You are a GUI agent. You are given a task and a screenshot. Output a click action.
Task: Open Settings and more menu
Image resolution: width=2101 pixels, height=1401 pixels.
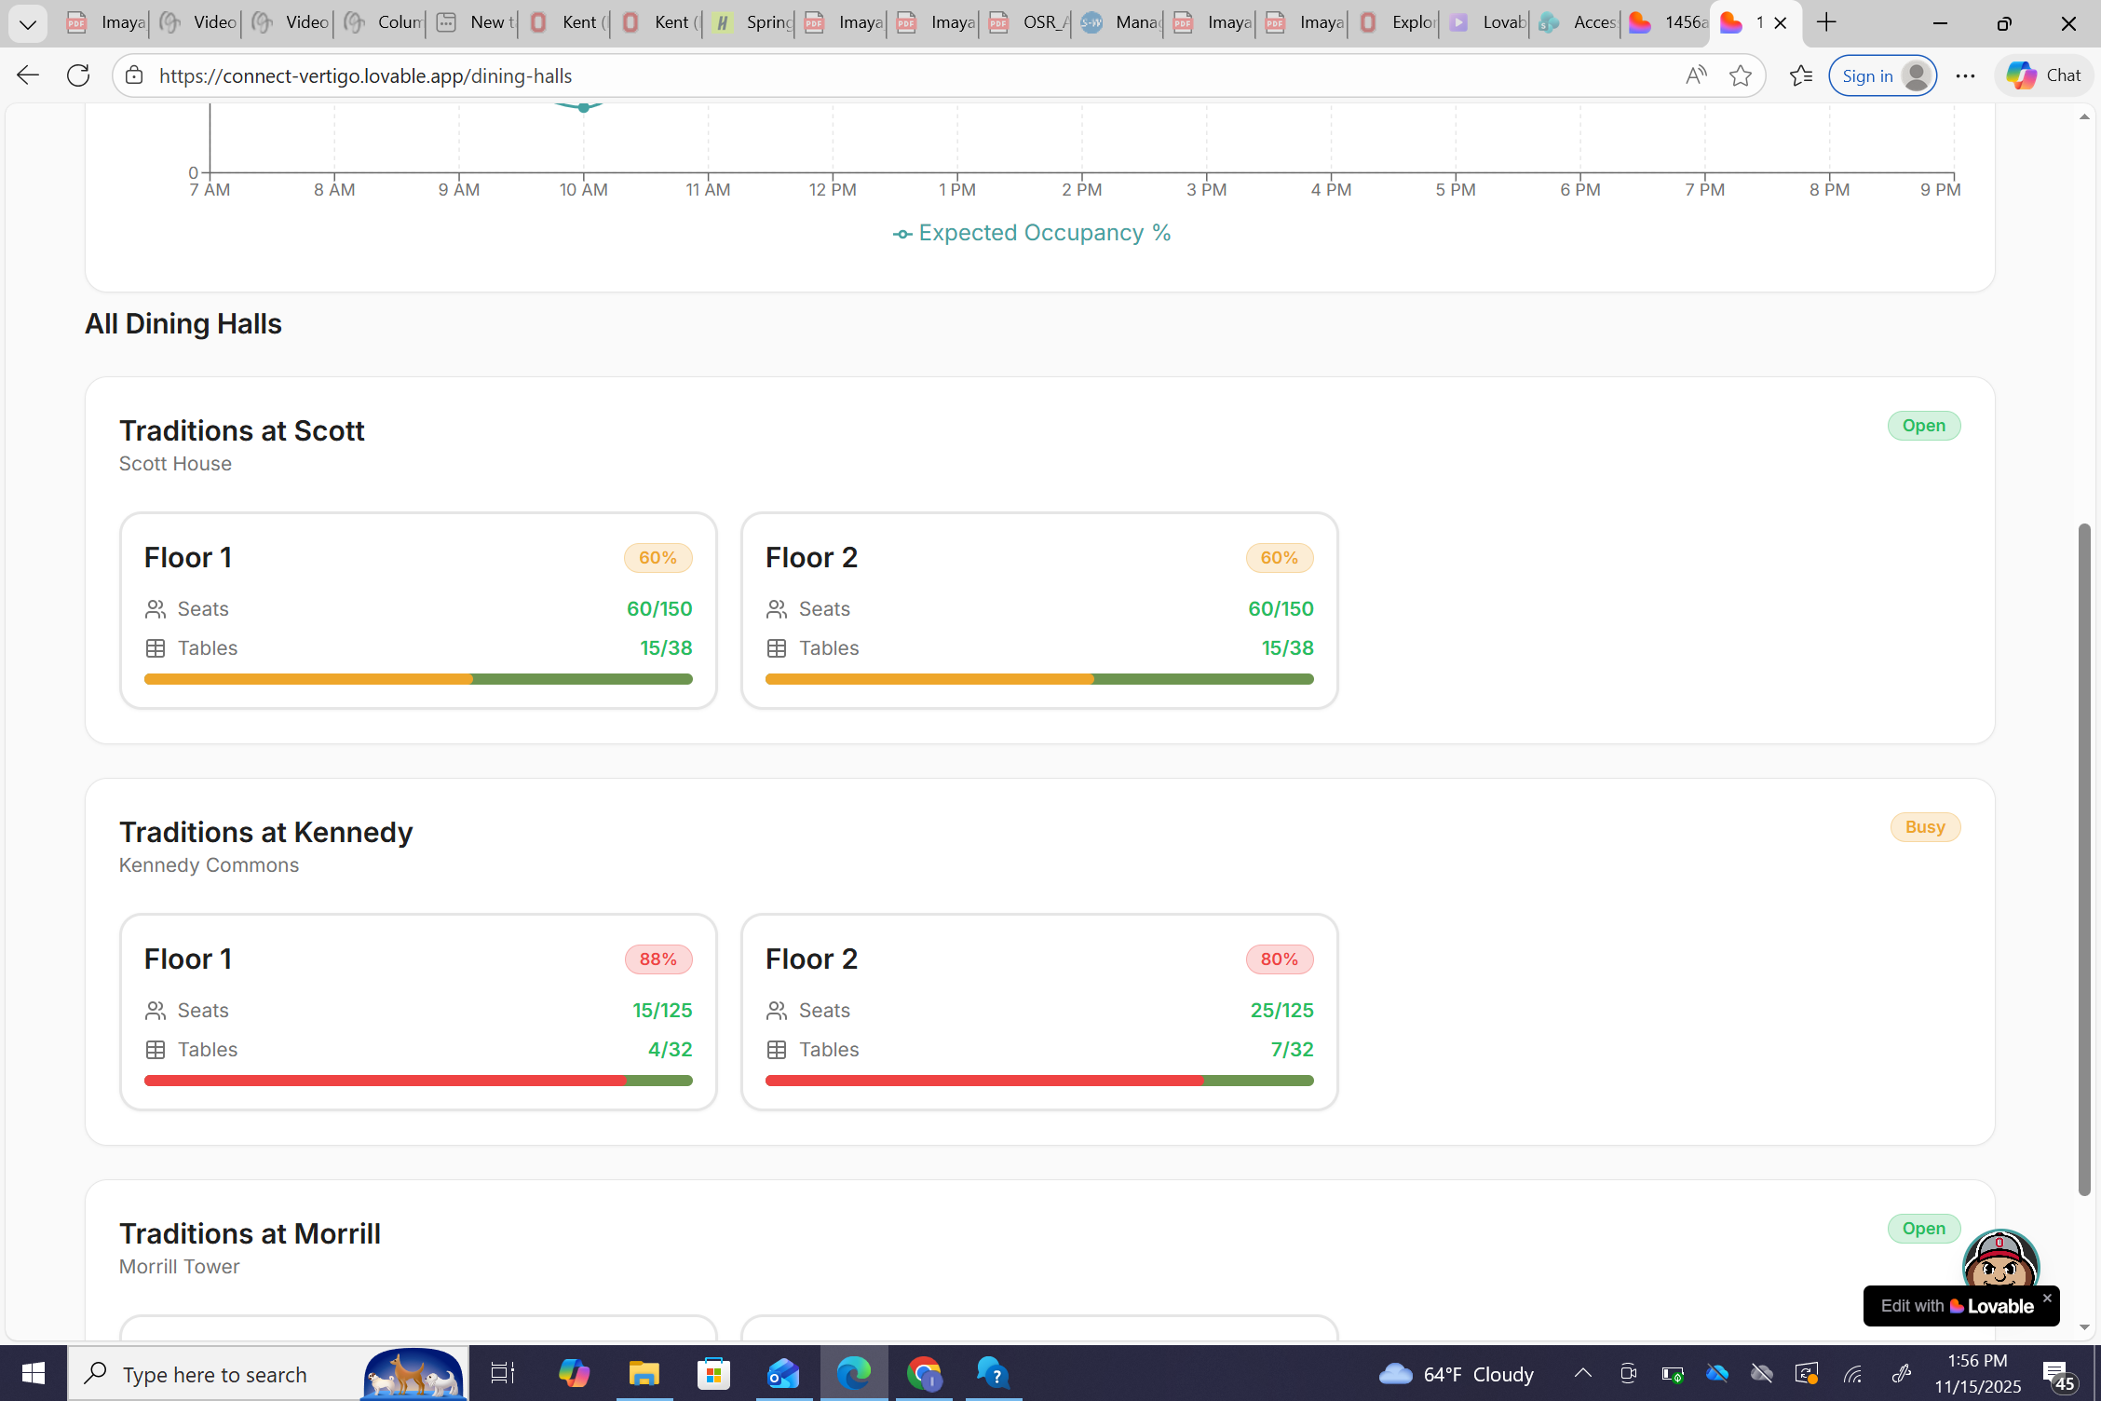[1965, 75]
